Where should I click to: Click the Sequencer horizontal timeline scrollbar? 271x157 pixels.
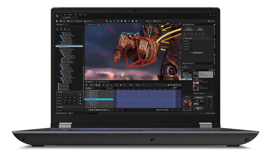click(162, 110)
